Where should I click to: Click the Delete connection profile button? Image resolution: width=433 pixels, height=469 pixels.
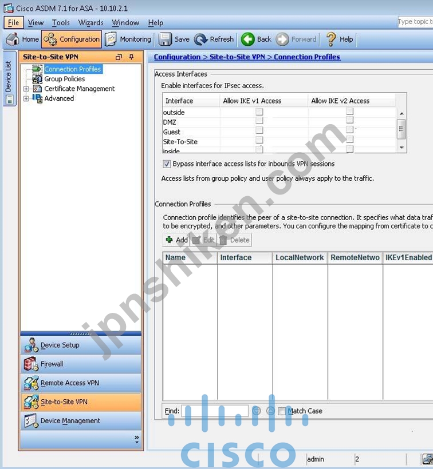pos(234,240)
